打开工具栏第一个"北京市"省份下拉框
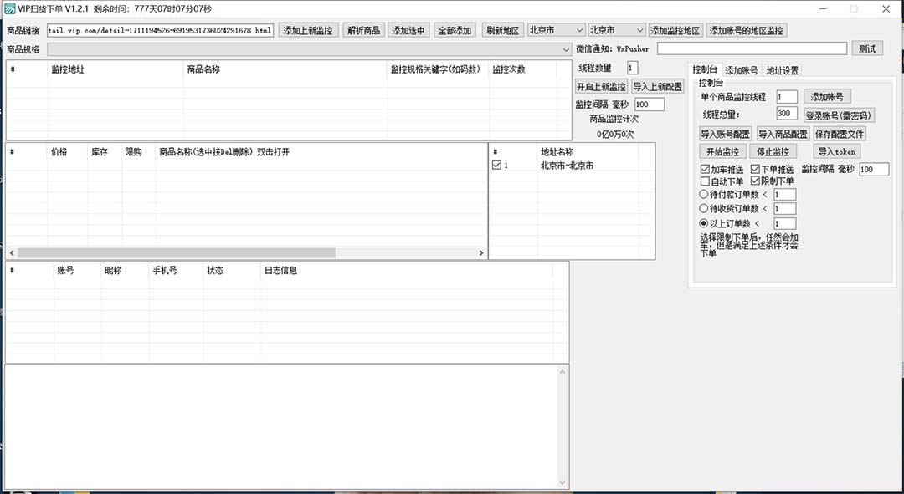Viewport: 904px width, 494px height. pos(556,29)
